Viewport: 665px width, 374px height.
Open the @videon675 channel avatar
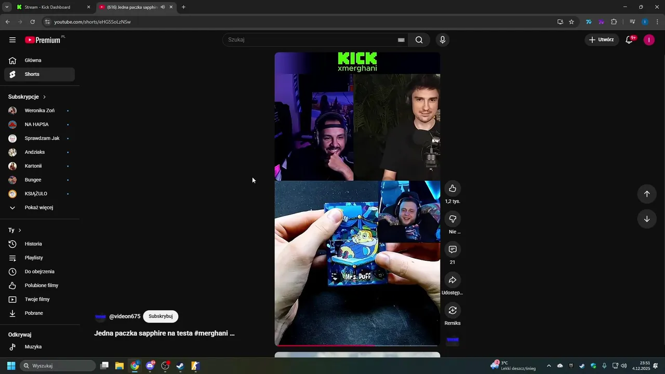tap(100, 316)
